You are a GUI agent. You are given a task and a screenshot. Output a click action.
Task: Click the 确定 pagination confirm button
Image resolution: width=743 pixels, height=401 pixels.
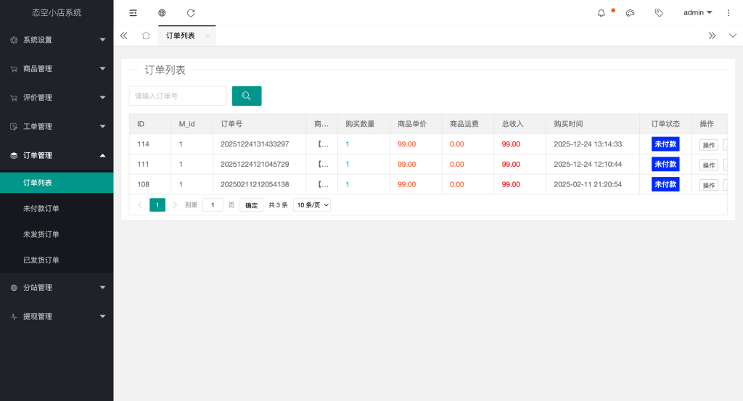coord(251,205)
